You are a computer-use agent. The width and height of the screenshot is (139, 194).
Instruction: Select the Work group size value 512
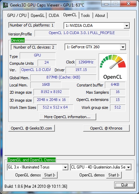pos(118,108)
